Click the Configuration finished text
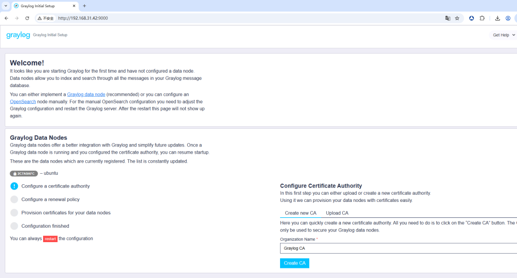 tap(45, 226)
